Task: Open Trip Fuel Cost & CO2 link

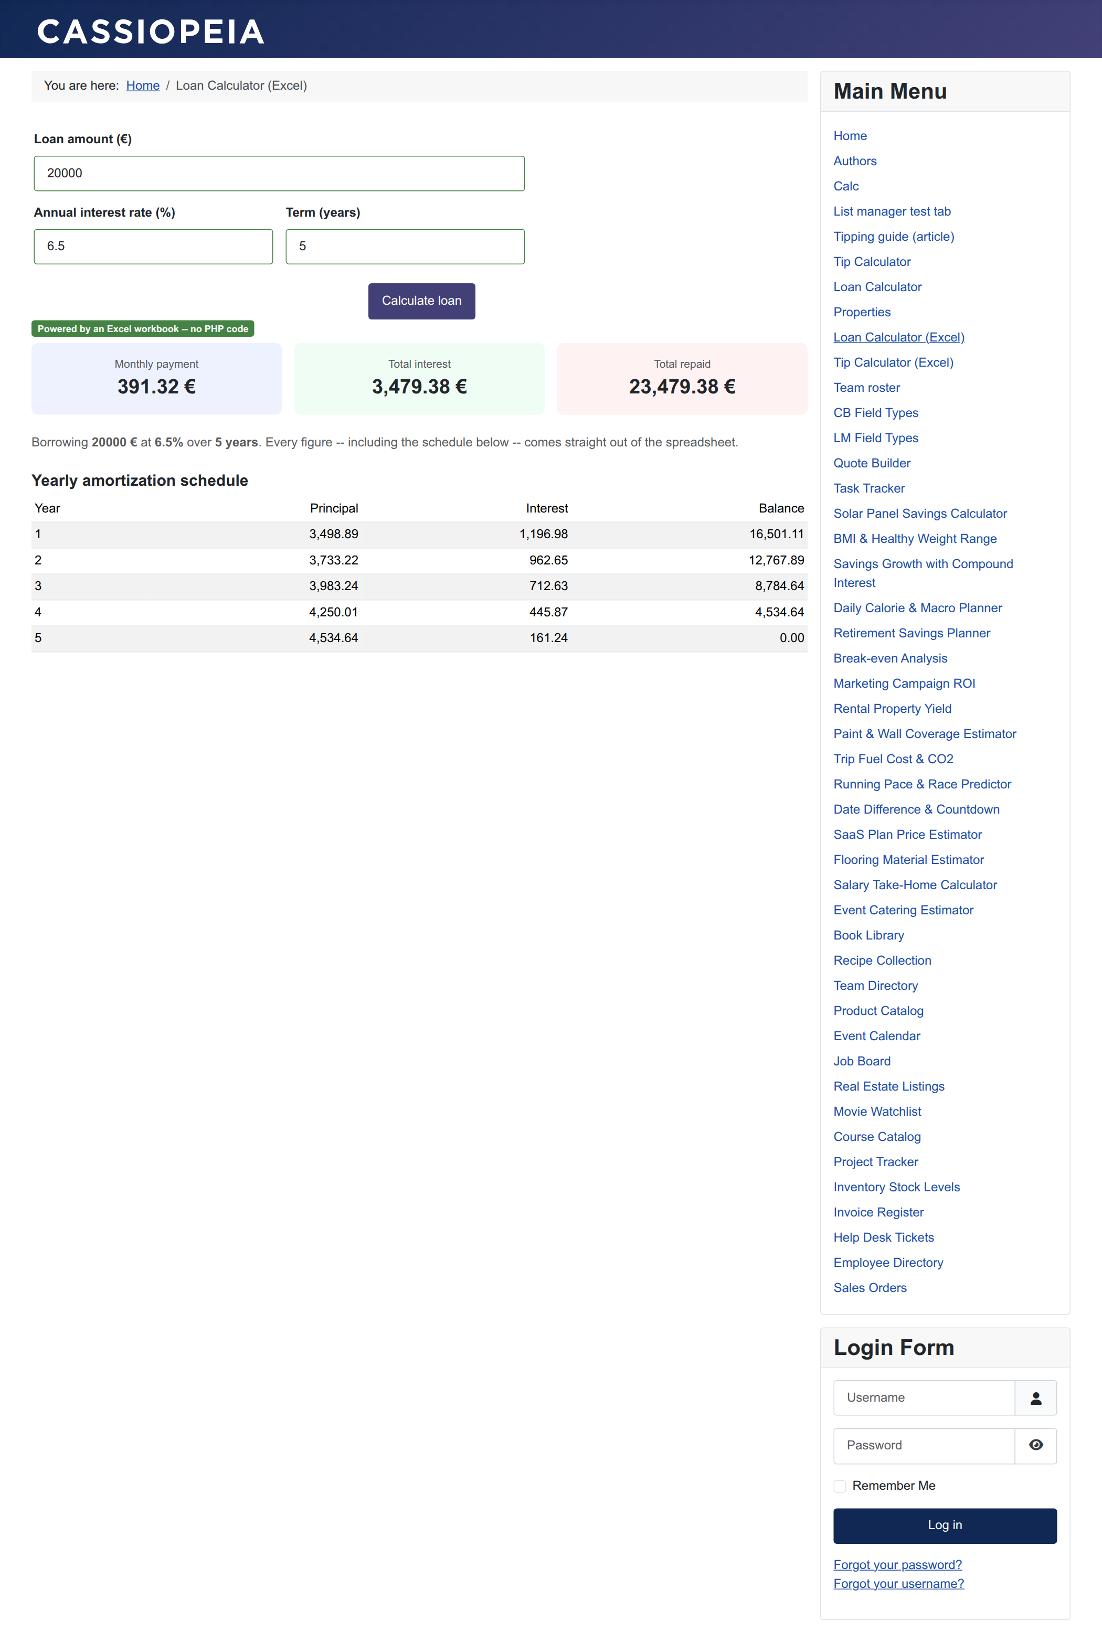Action: coord(893,759)
